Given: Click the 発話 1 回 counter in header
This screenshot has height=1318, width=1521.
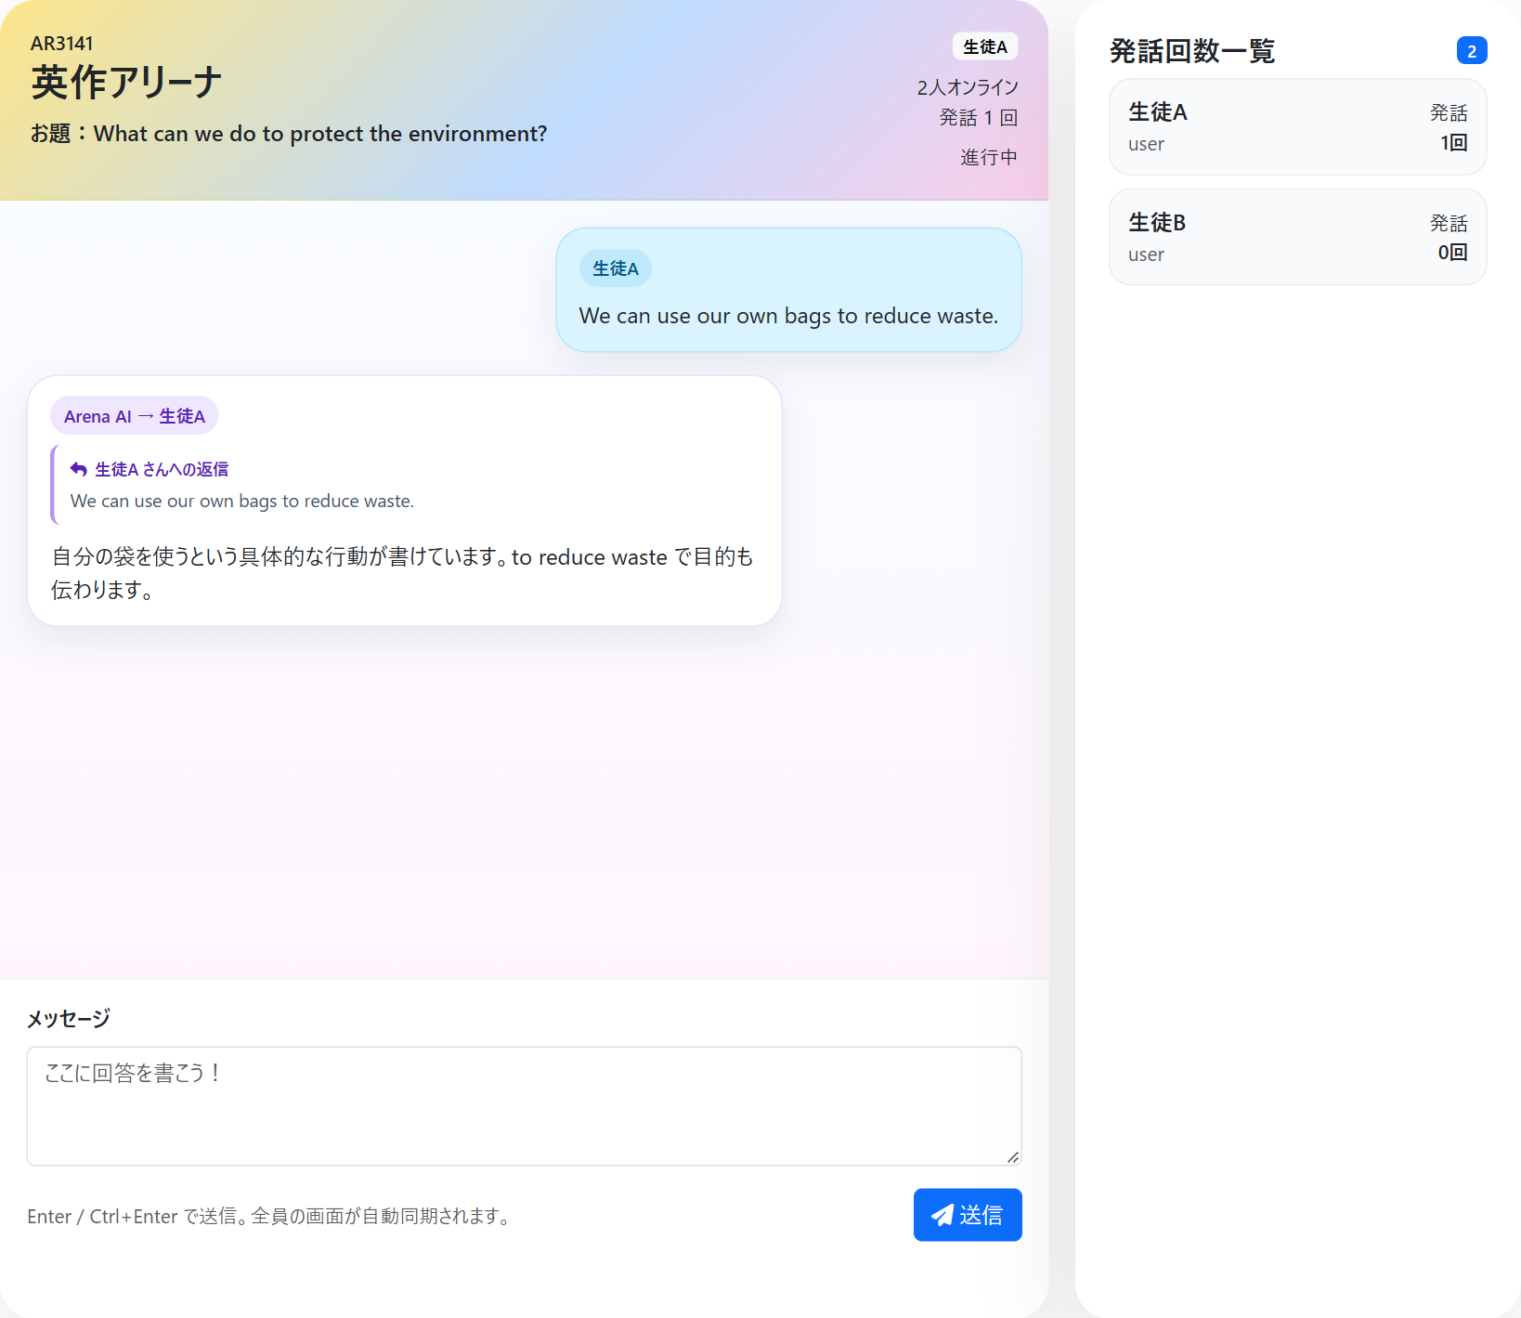Looking at the screenshot, I should 979,118.
